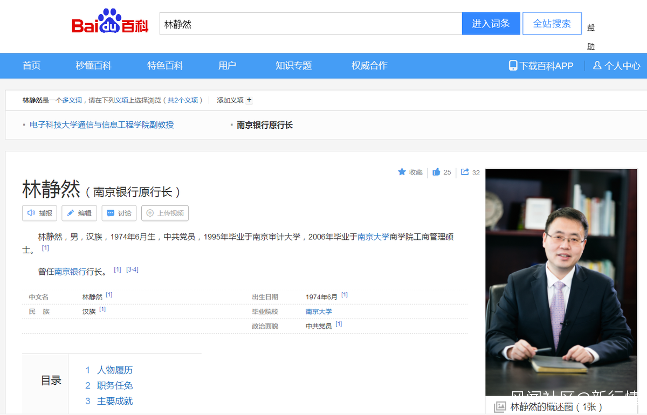Click the 讨论 discussion button
Viewport: 647px width, 415px height.
pos(119,213)
